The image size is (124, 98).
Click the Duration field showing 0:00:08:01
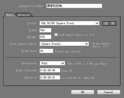50,77
